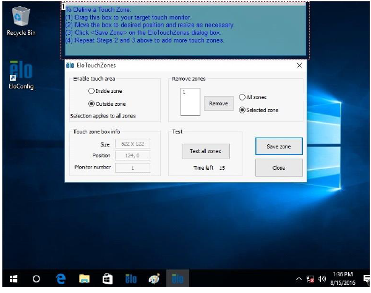The height and width of the screenshot is (293, 371).
Task: Click the volume speaker tray icon
Action: click(322, 279)
